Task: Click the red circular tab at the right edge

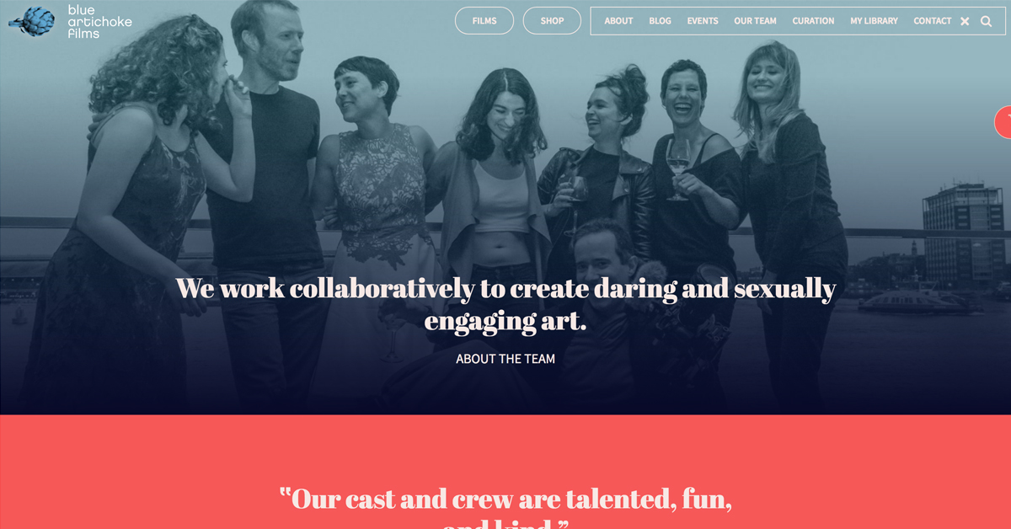Action: 1003,122
